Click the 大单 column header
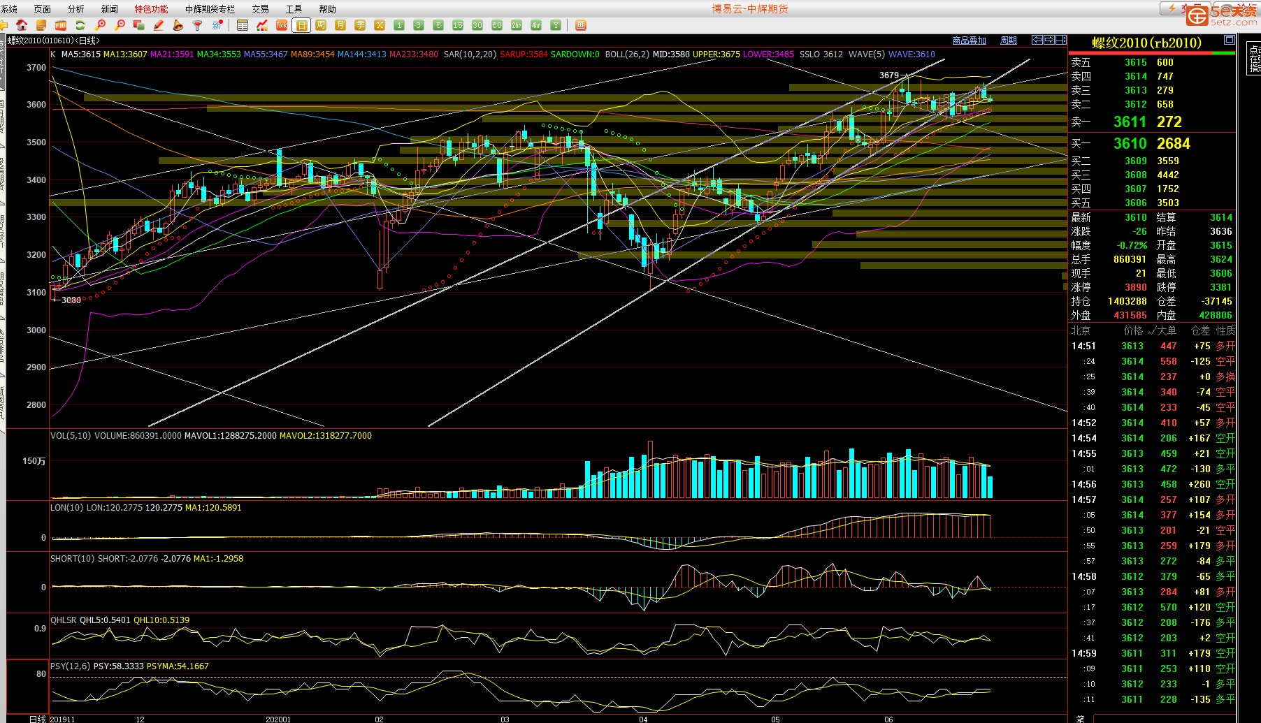Image resolution: width=1261 pixels, height=723 pixels. [x=1166, y=330]
